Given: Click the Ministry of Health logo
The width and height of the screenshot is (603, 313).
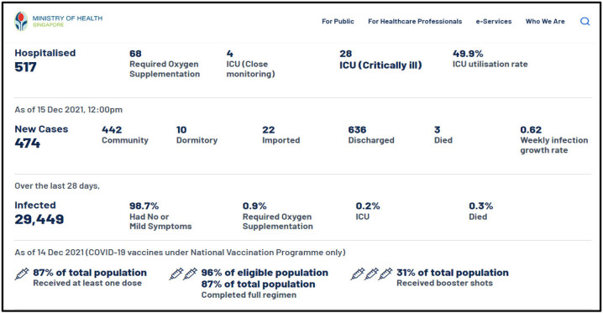Looking at the screenshot, I should click(x=21, y=21).
